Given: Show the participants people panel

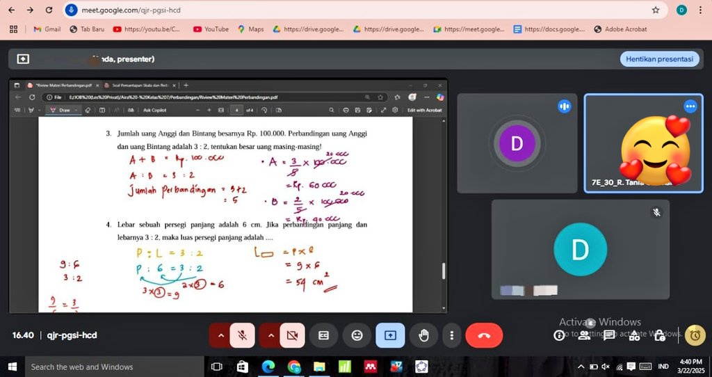Looking at the screenshot, I should (x=584, y=335).
